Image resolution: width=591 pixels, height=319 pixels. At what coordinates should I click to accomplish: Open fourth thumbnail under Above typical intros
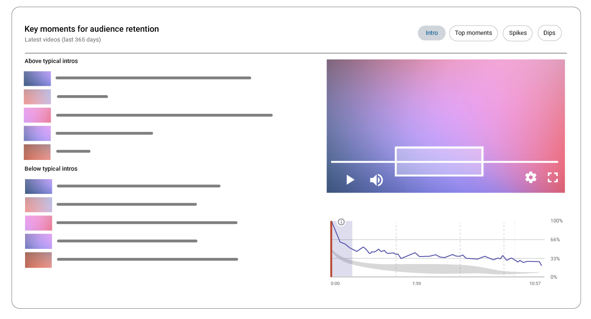pos(37,133)
